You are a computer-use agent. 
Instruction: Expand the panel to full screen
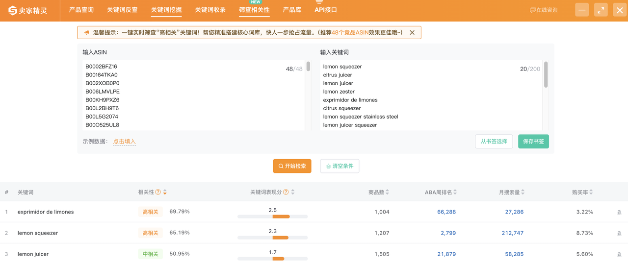pyautogui.click(x=601, y=10)
